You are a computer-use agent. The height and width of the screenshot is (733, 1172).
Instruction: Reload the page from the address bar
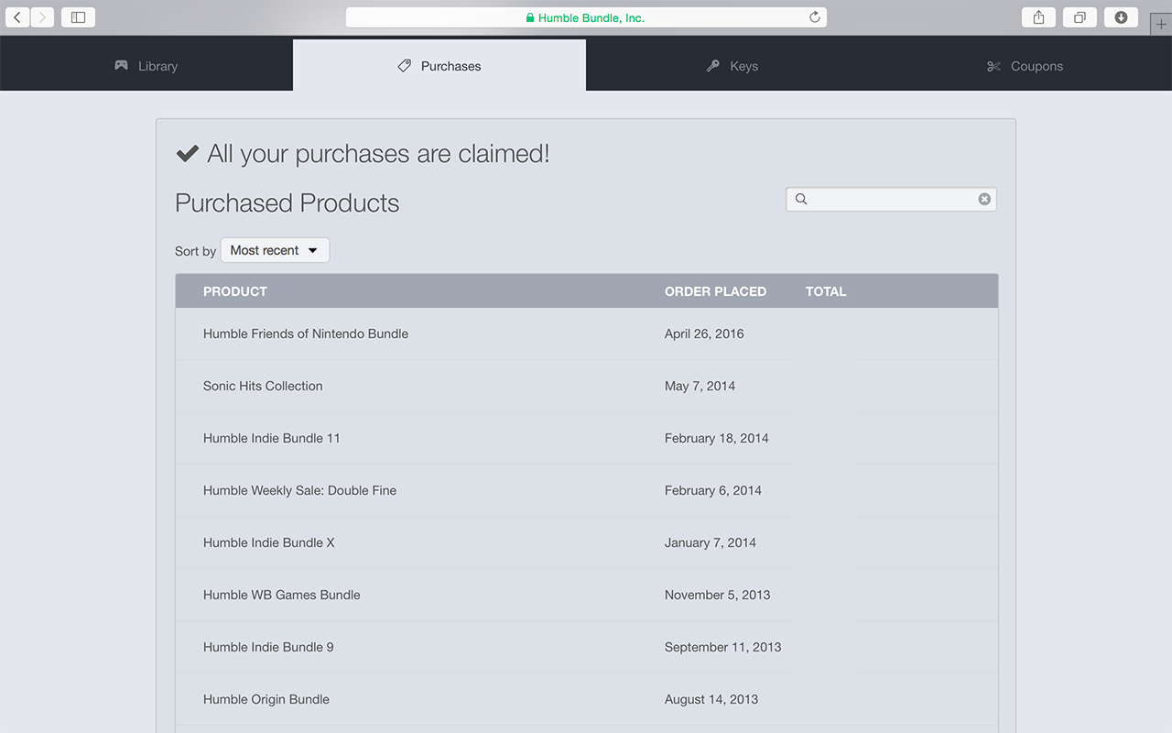coord(814,17)
